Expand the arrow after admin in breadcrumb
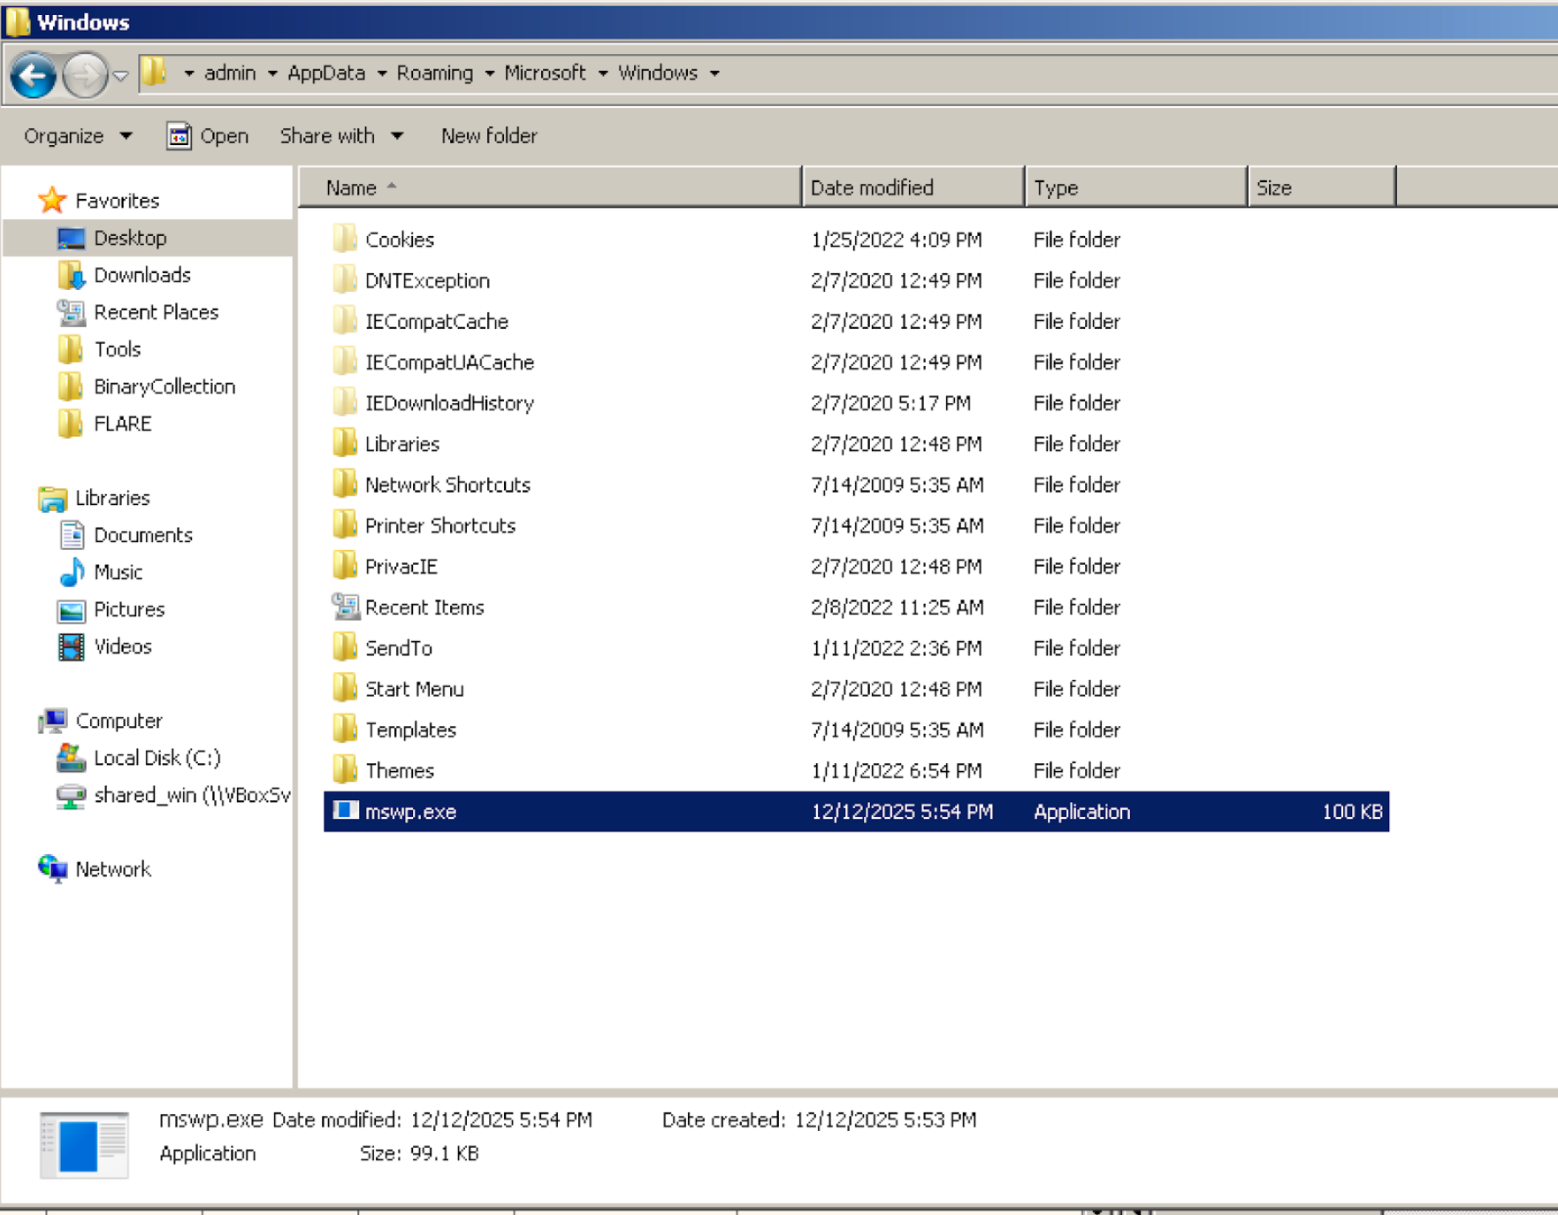The width and height of the screenshot is (1558, 1215). 271,73
